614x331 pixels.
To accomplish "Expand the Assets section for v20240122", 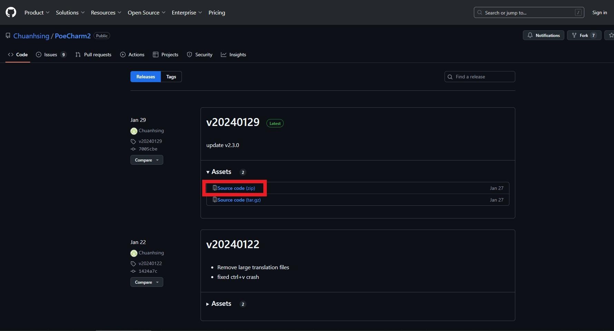I will point(221,304).
